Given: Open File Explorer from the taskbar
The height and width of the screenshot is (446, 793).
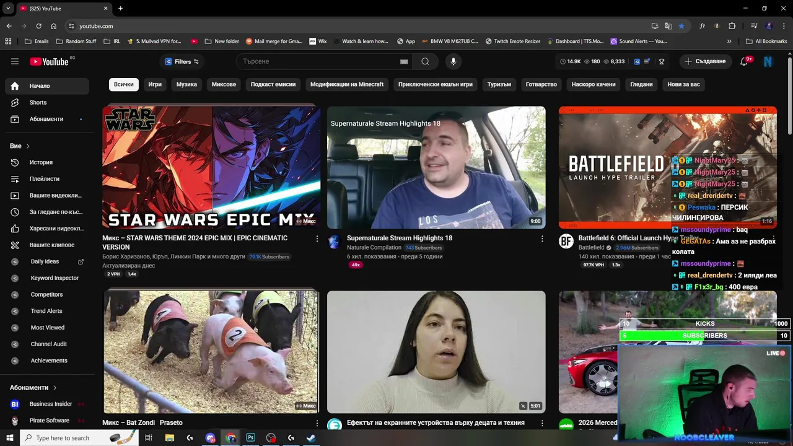Looking at the screenshot, I should tap(170, 438).
